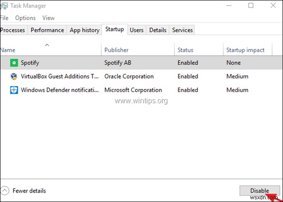Switch to the Details tab
This screenshot has height=202, width=283.
(x=158, y=30)
